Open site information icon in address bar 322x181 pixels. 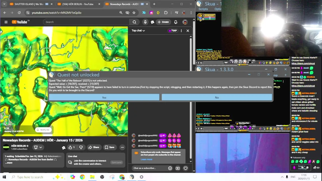(x=28, y=13)
